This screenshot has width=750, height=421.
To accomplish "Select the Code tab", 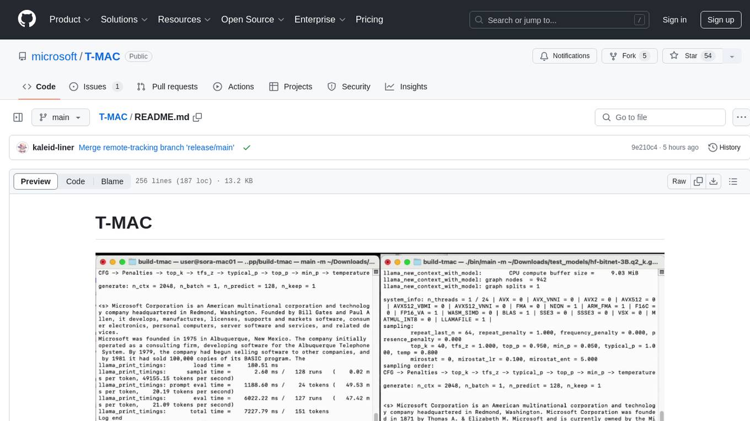I will point(39,87).
